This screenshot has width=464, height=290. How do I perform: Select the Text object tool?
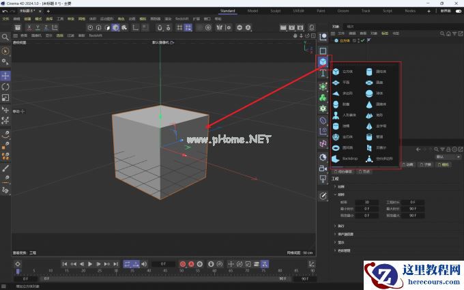coord(323,73)
